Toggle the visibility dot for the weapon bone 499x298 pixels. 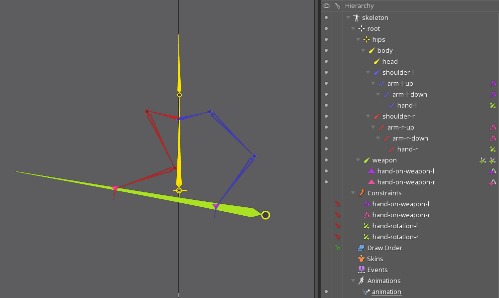tap(326, 160)
